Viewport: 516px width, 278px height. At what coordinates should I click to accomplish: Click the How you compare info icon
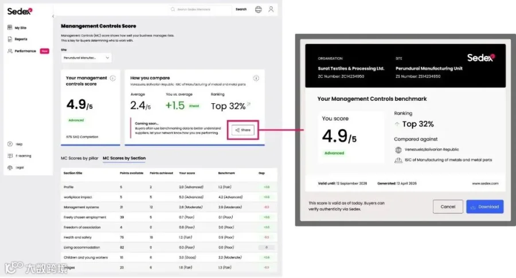[256, 78]
